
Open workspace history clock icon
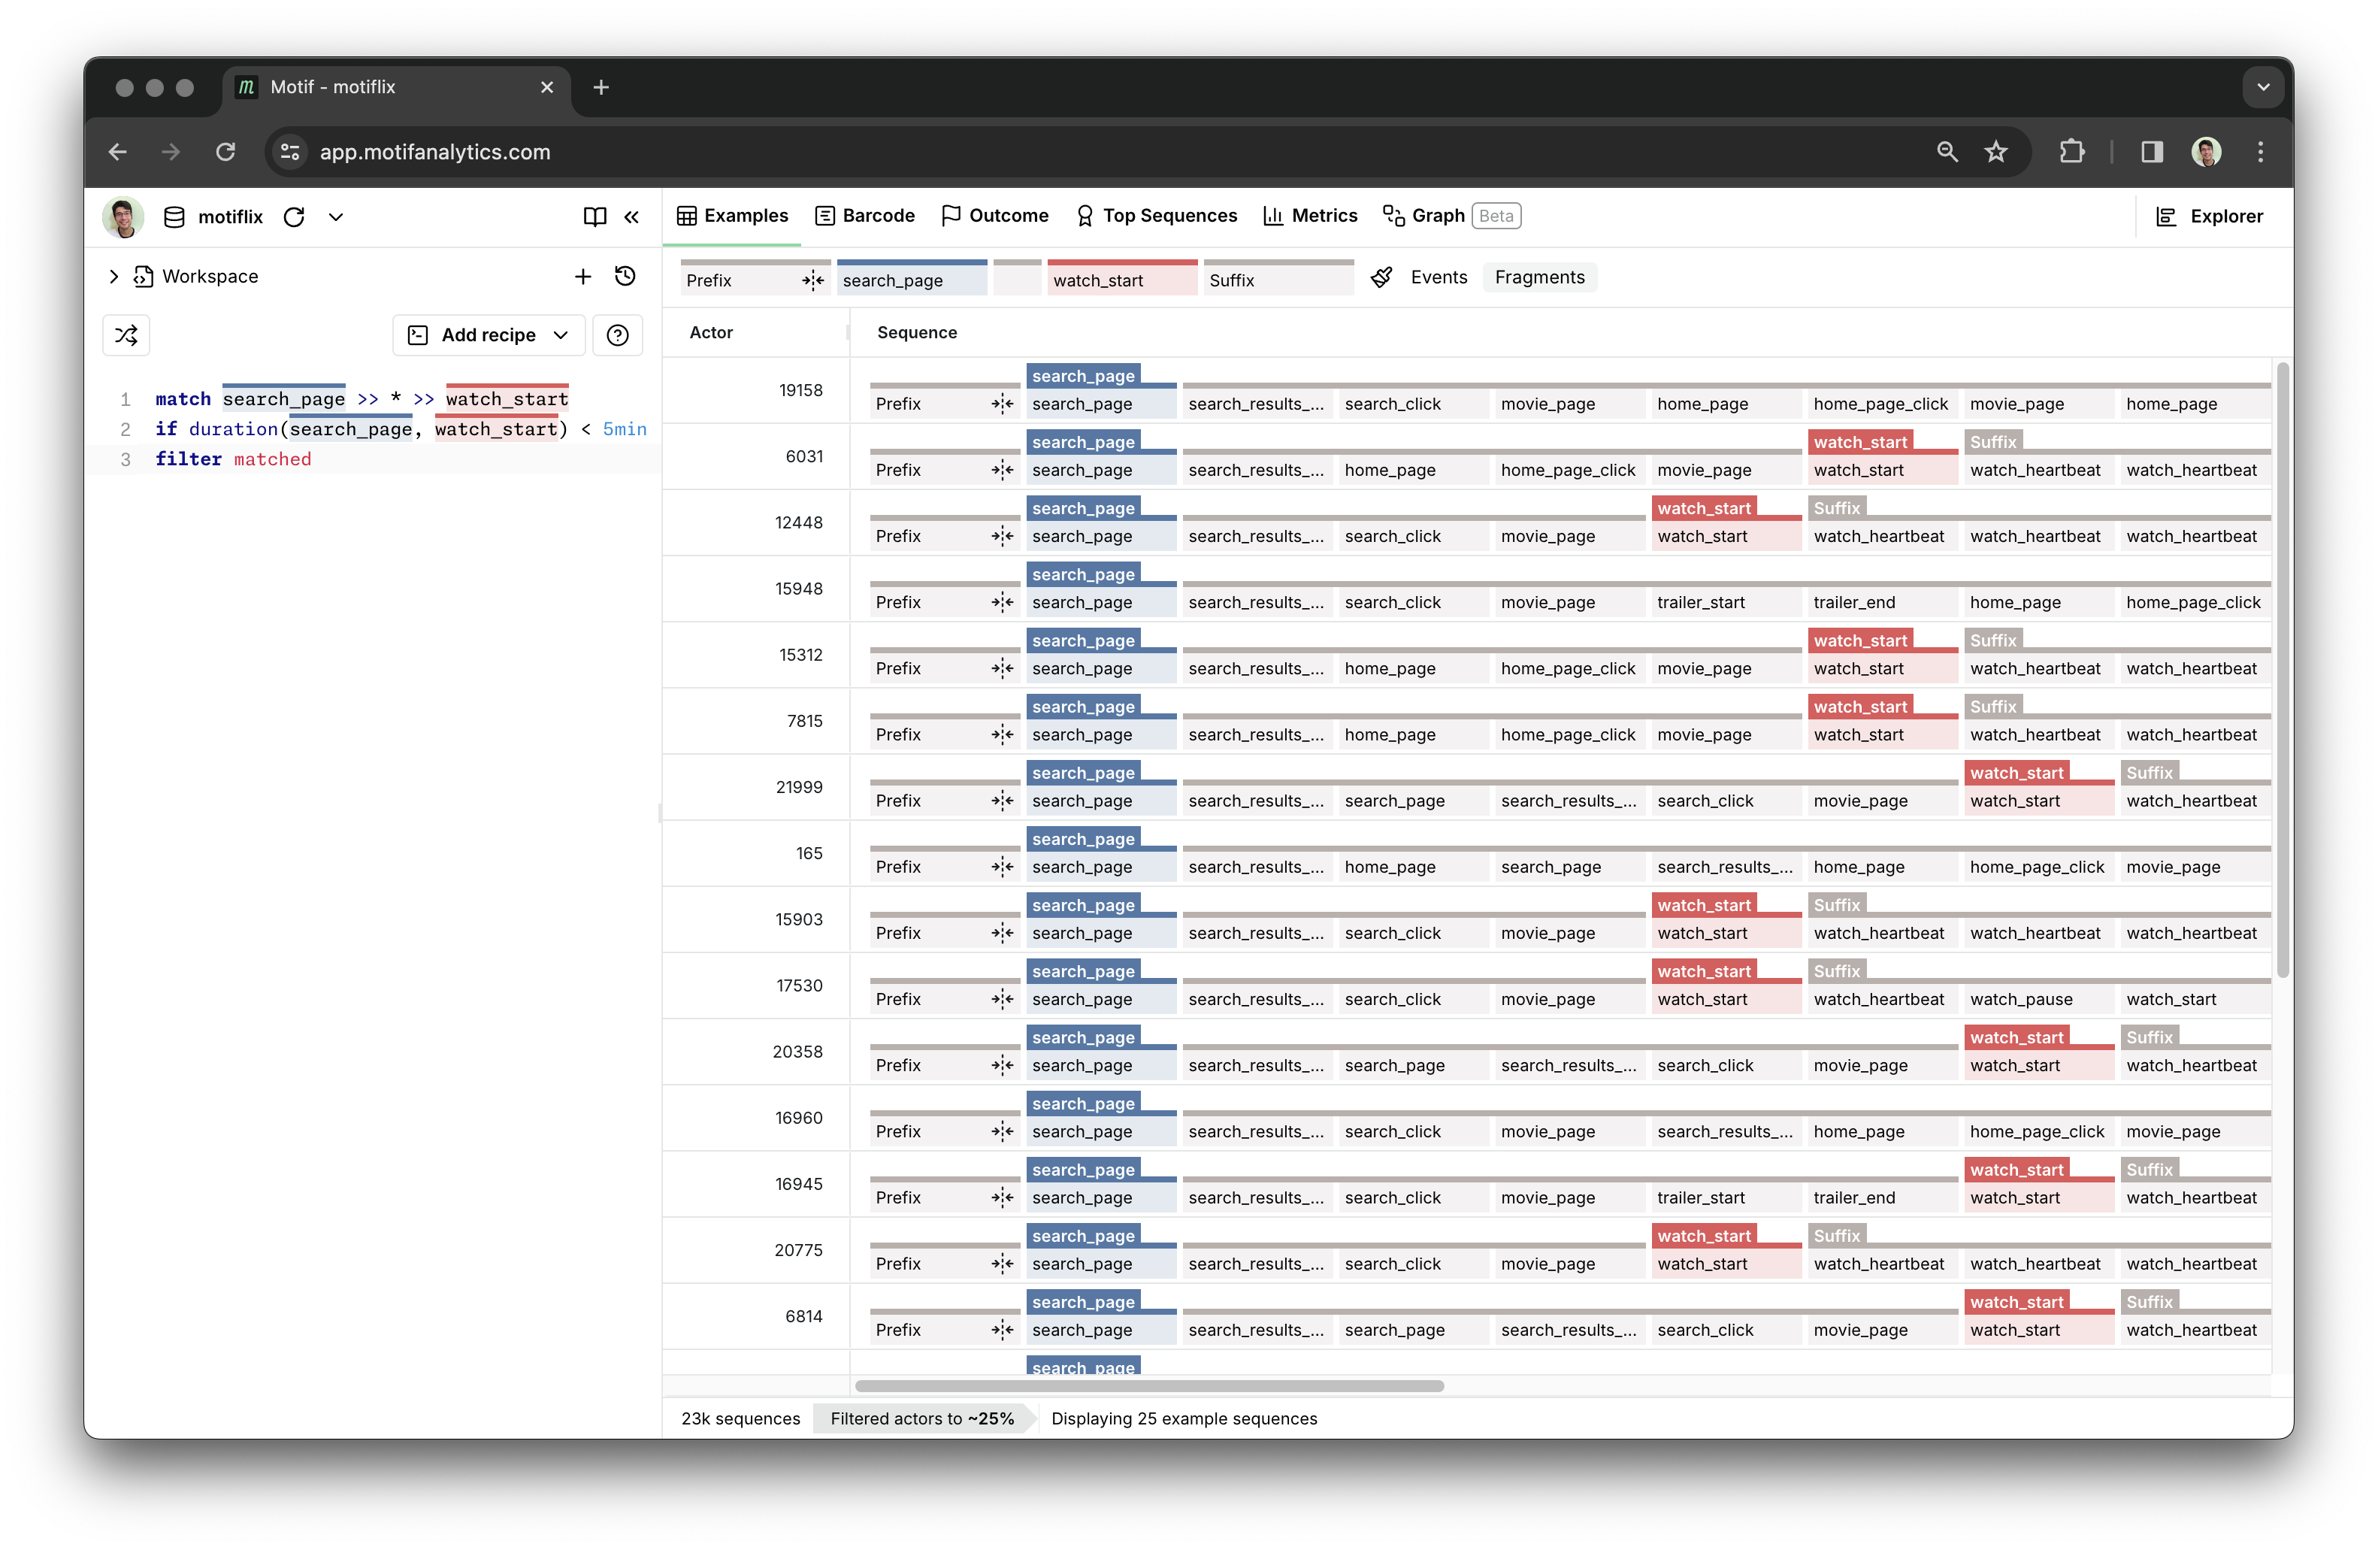(x=625, y=276)
